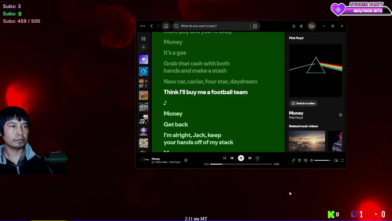
Task: Open Lofi playlist thumbnail in sidebar
Action: (143, 131)
